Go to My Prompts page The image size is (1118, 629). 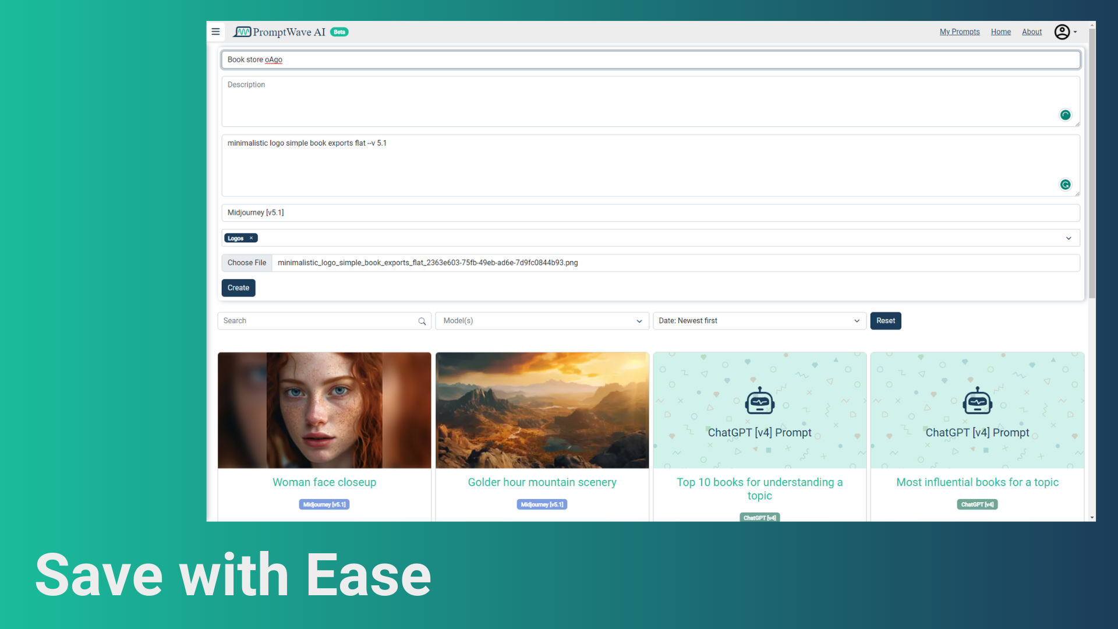click(959, 32)
